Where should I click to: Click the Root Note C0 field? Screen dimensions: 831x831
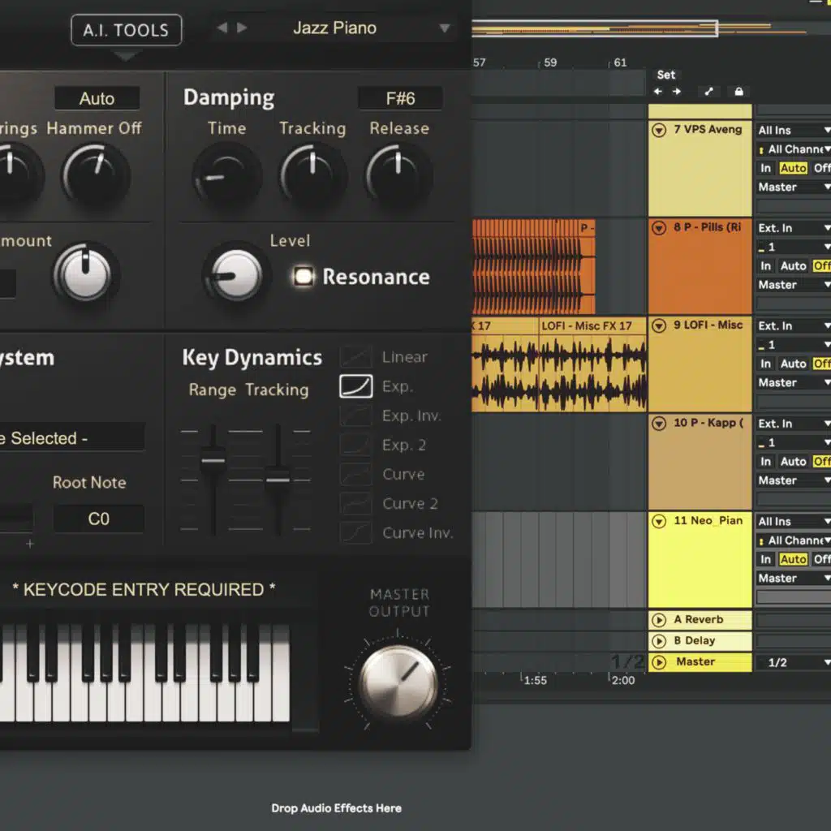pos(98,519)
